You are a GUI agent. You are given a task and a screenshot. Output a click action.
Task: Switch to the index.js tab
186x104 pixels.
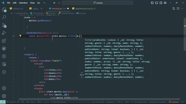(x=16, y=8)
